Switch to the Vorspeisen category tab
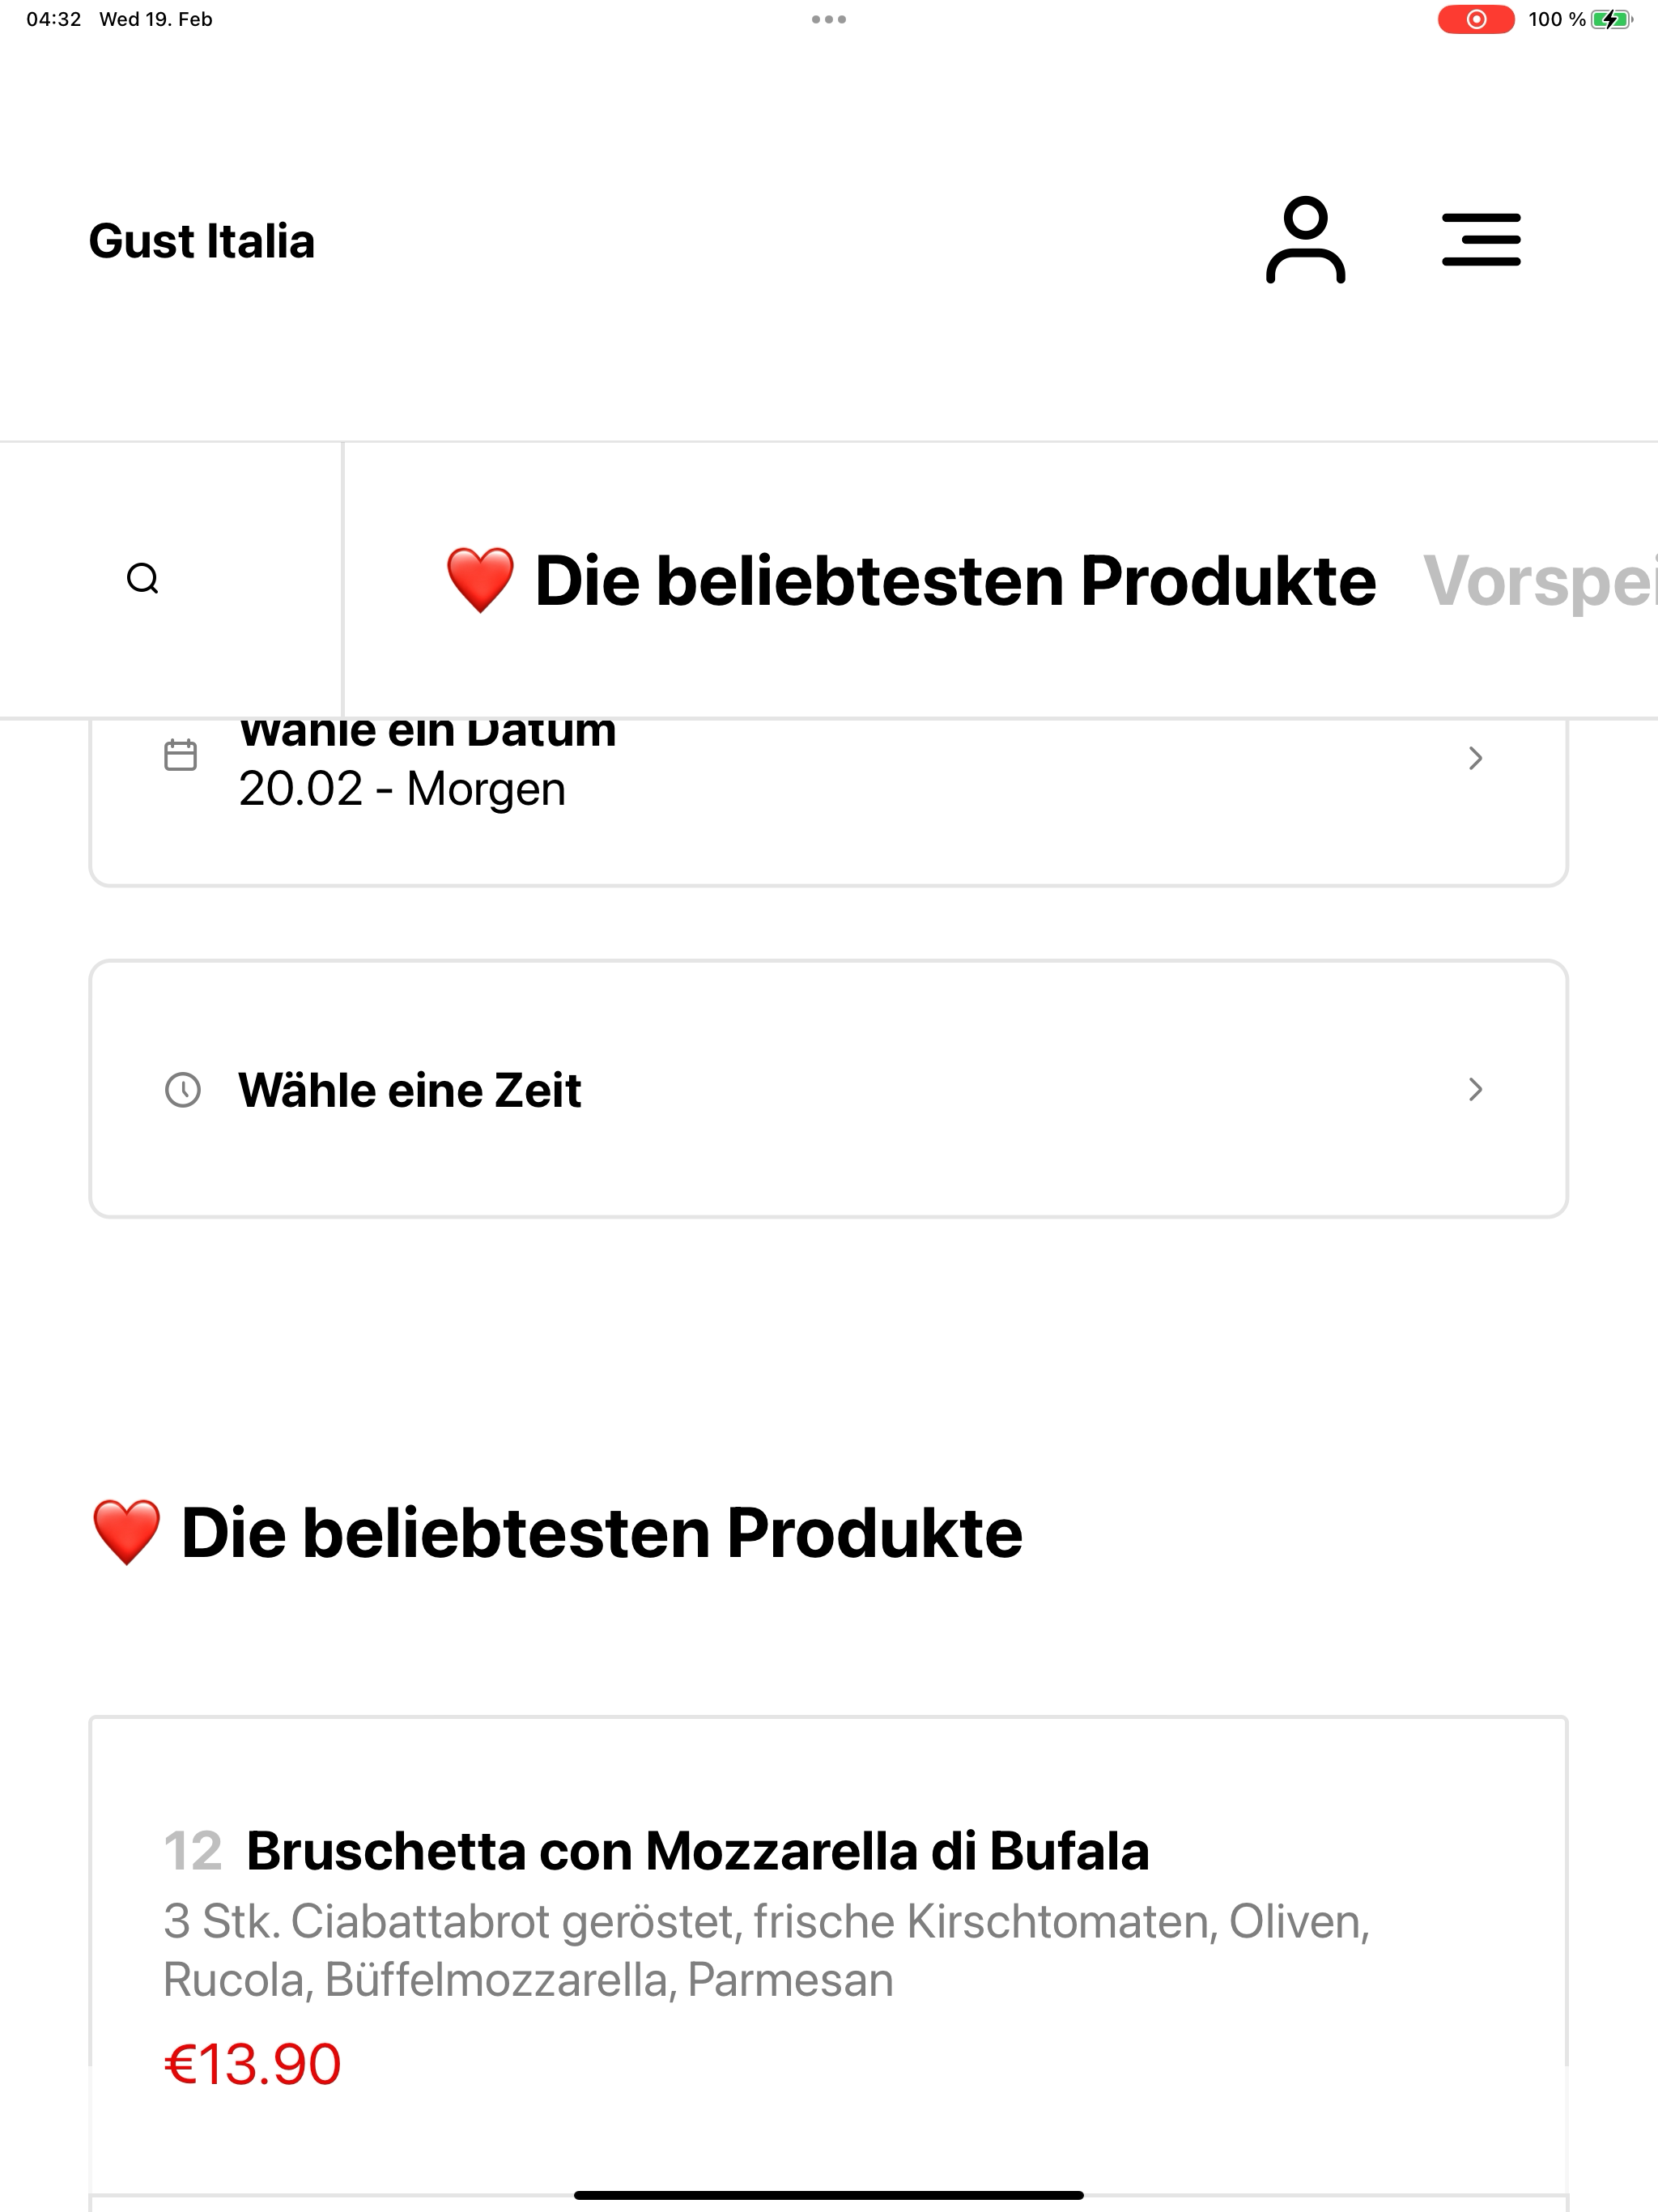 (1540, 581)
